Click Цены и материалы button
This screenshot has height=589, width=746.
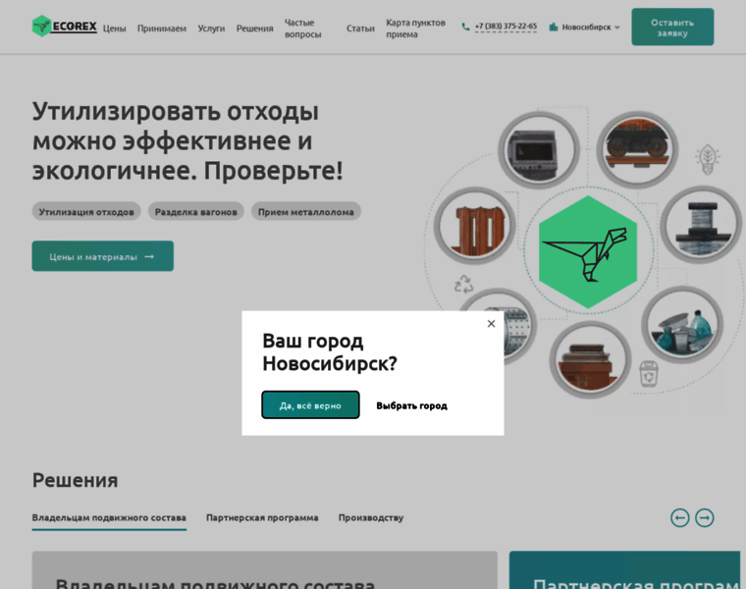102,256
